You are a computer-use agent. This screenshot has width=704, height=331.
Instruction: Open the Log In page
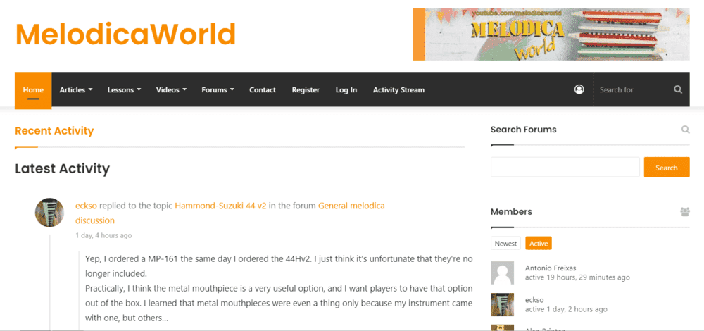click(x=346, y=90)
